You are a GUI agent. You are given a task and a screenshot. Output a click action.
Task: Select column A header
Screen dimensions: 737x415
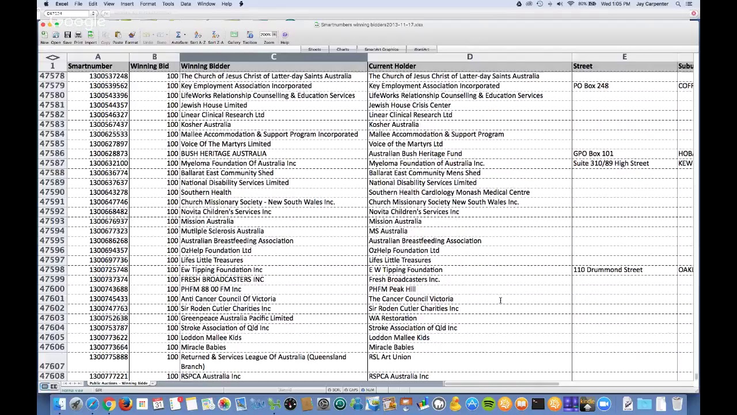(x=98, y=57)
